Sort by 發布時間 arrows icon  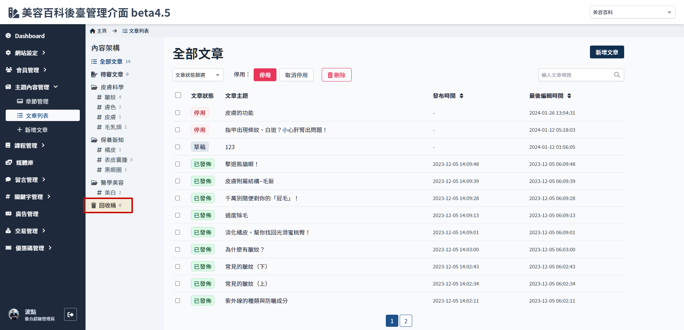[x=461, y=96]
